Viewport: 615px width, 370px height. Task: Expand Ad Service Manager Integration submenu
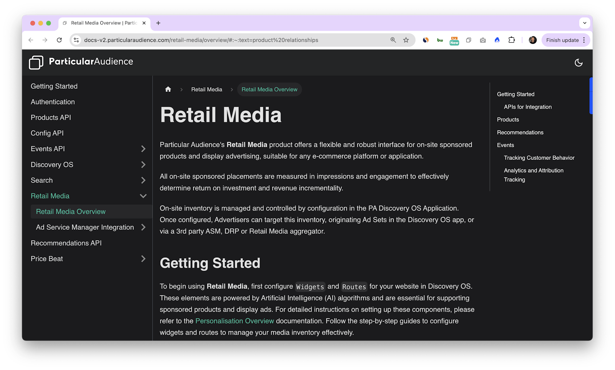(x=143, y=227)
